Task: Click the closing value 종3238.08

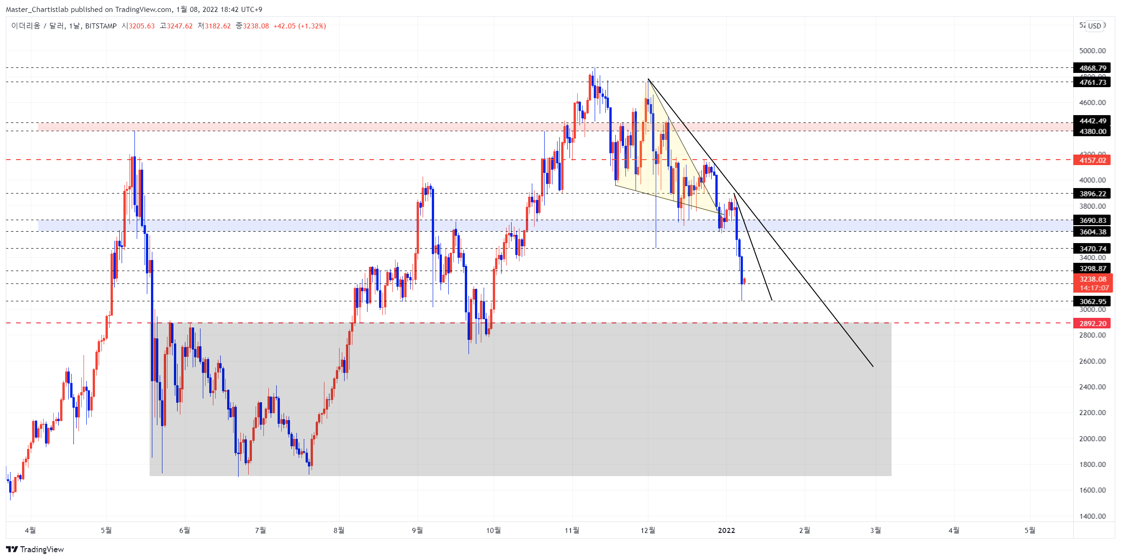Action: 252,26
